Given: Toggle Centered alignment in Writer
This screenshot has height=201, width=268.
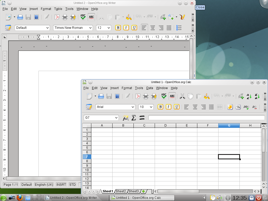Looking at the screenshot, I should pyautogui.click(x=153, y=28).
